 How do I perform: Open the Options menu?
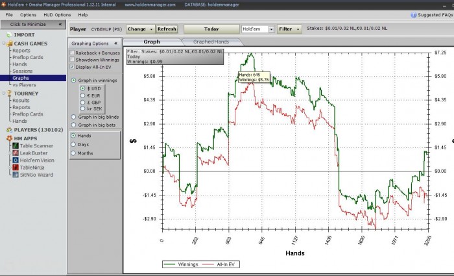(28, 15)
